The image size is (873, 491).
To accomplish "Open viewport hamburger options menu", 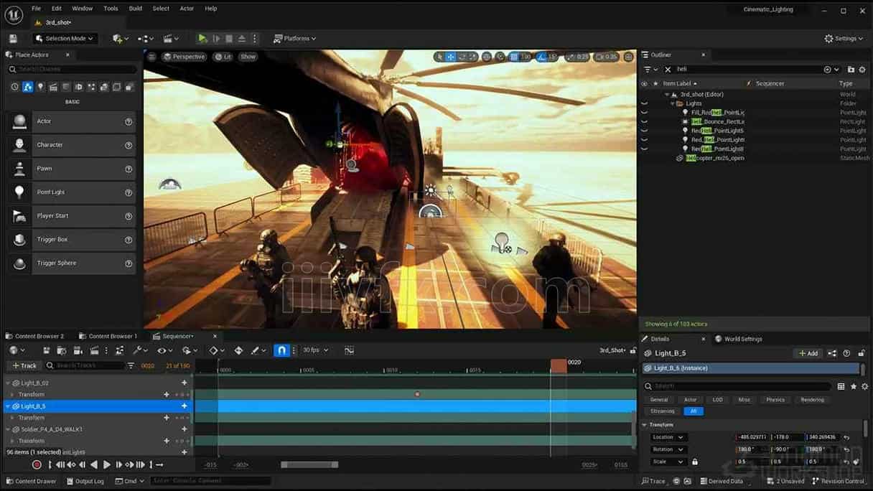I will (151, 57).
